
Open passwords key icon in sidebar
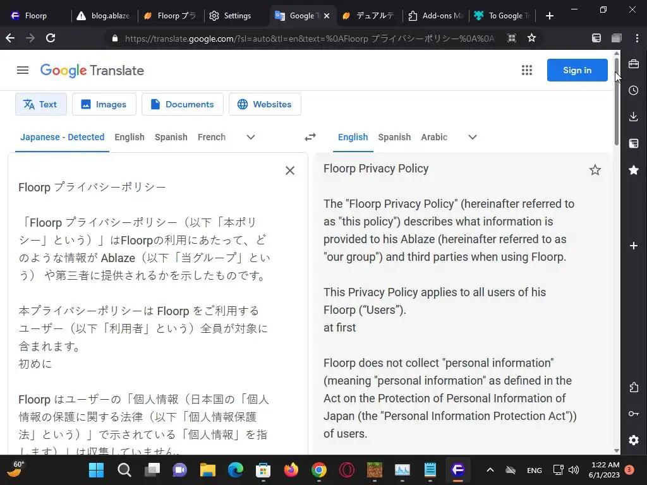pos(634,414)
